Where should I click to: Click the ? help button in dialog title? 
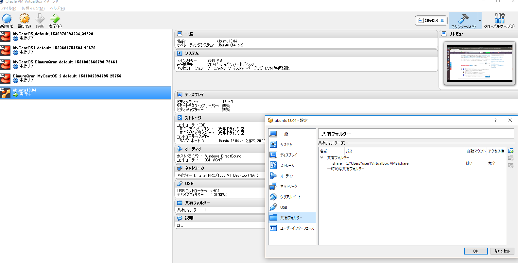coord(495,120)
